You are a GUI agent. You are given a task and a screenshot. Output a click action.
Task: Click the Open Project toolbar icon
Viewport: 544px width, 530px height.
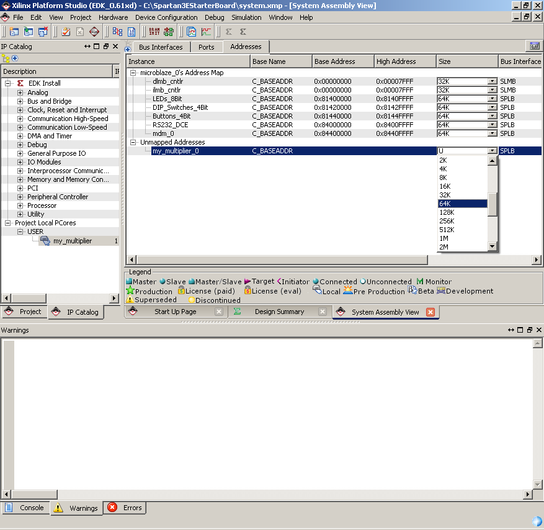[x=29, y=32]
